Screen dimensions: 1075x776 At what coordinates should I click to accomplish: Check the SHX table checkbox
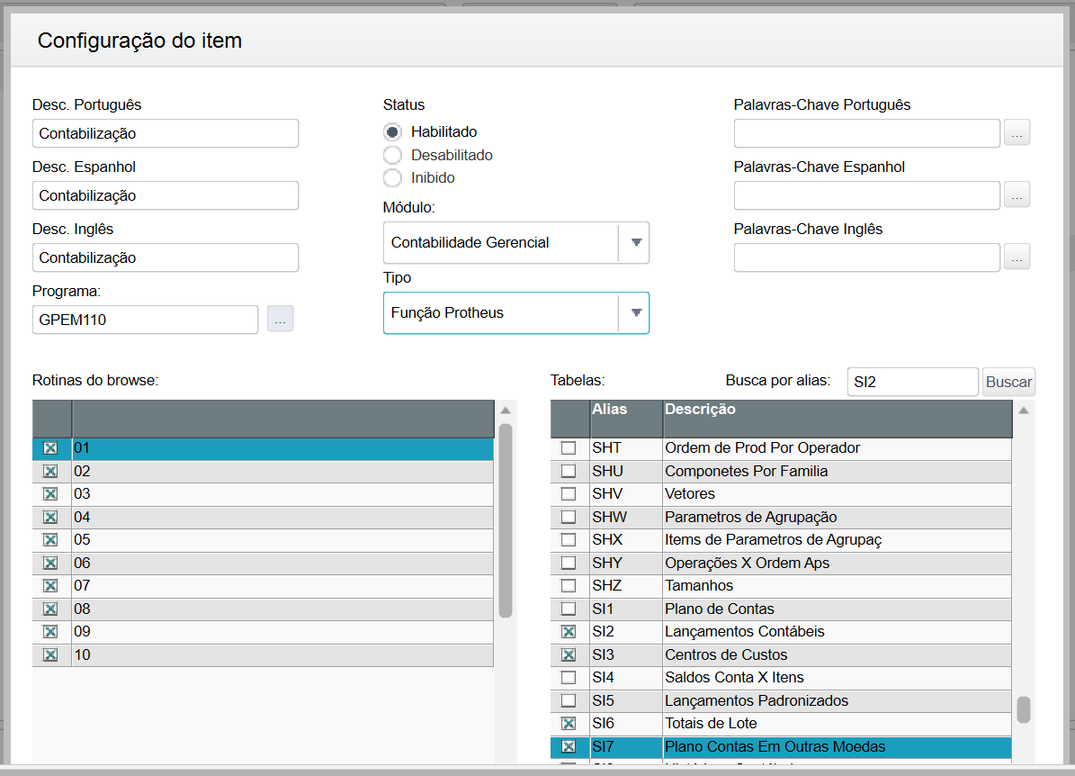coord(569,540)
